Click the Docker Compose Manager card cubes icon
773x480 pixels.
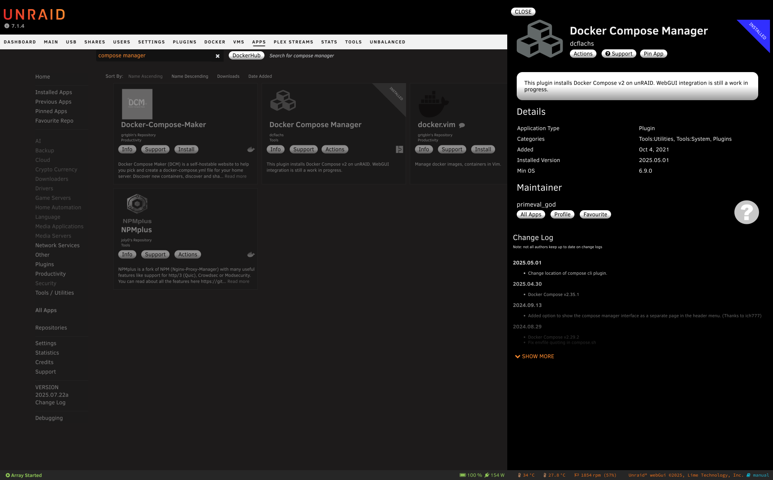[x=283, y=101]
